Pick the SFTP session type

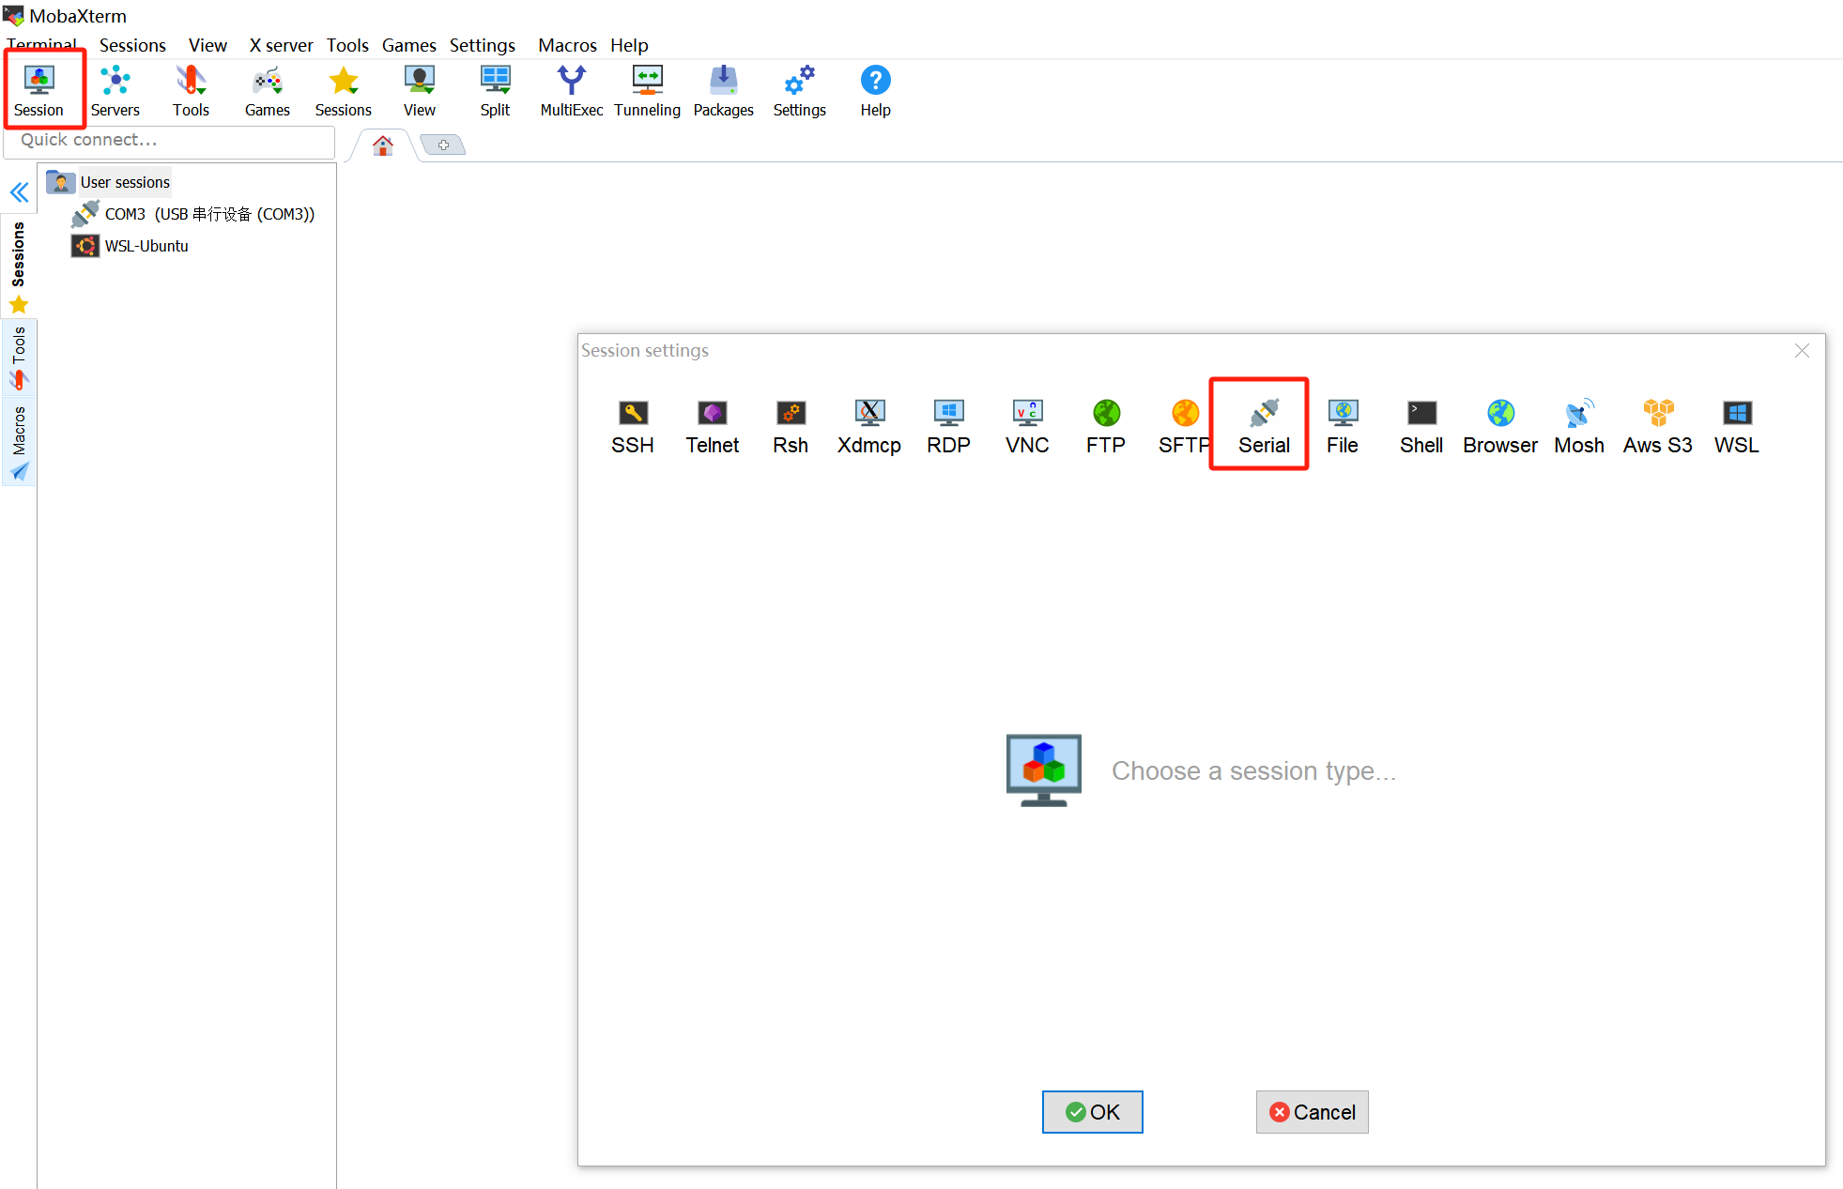tap(1184, 427)
